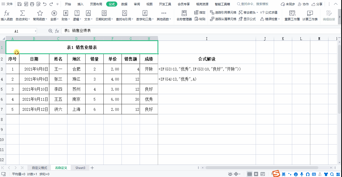Click the fx insert function icon beside formula bar
342x177 pixels.
click(57, 31)
